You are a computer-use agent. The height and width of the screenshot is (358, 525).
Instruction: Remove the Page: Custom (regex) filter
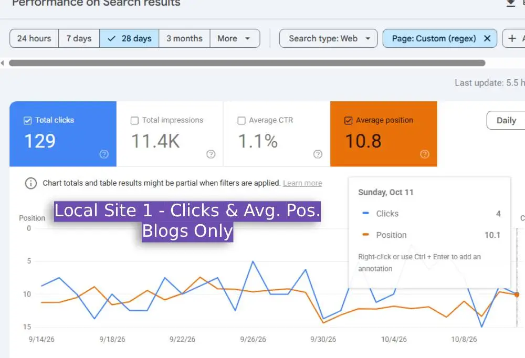[487, 38]
